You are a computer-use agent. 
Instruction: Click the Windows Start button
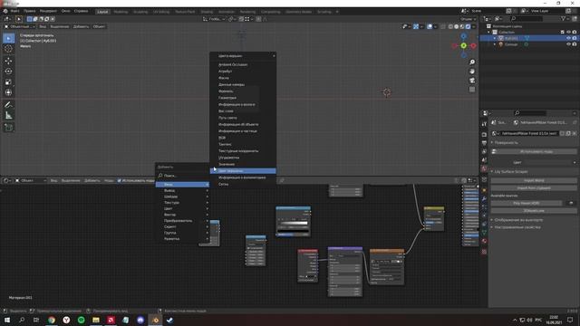[7, 320]
